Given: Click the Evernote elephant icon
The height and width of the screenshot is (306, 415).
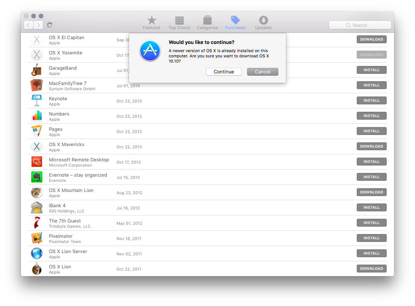Looking at the screenshot, I should [37, 177].
